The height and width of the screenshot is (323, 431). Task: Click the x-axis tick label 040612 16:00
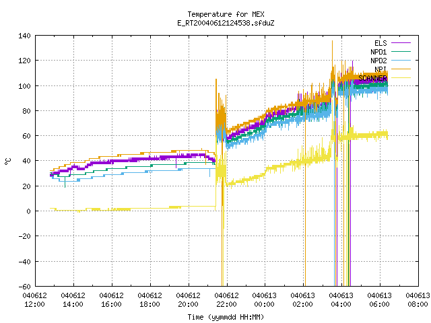[111, 300]
